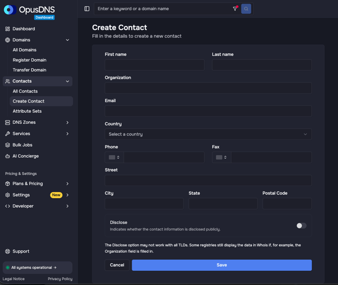Expand the Settings chevron

point(68,195)
